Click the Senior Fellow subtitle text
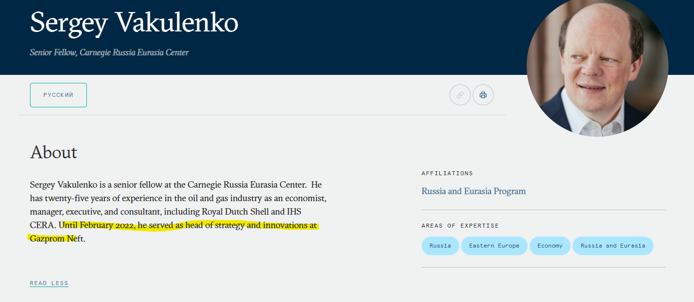Viewport: 694px width, 302px height. tap(109, 52)
